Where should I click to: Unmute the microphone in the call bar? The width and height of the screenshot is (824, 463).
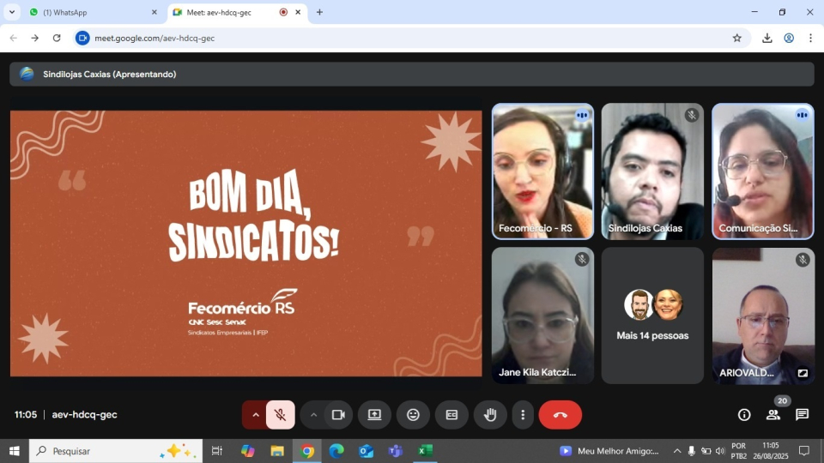point(280,415)
